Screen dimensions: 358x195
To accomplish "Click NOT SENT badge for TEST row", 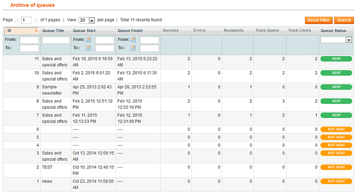I will point(336,167).
